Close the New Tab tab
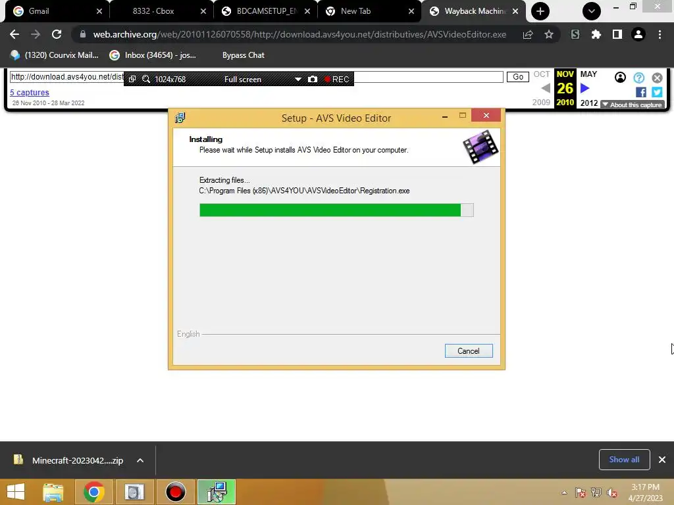The height and width of the screenshot is (505, 674). pyautogui.click(x=411, y=11)
